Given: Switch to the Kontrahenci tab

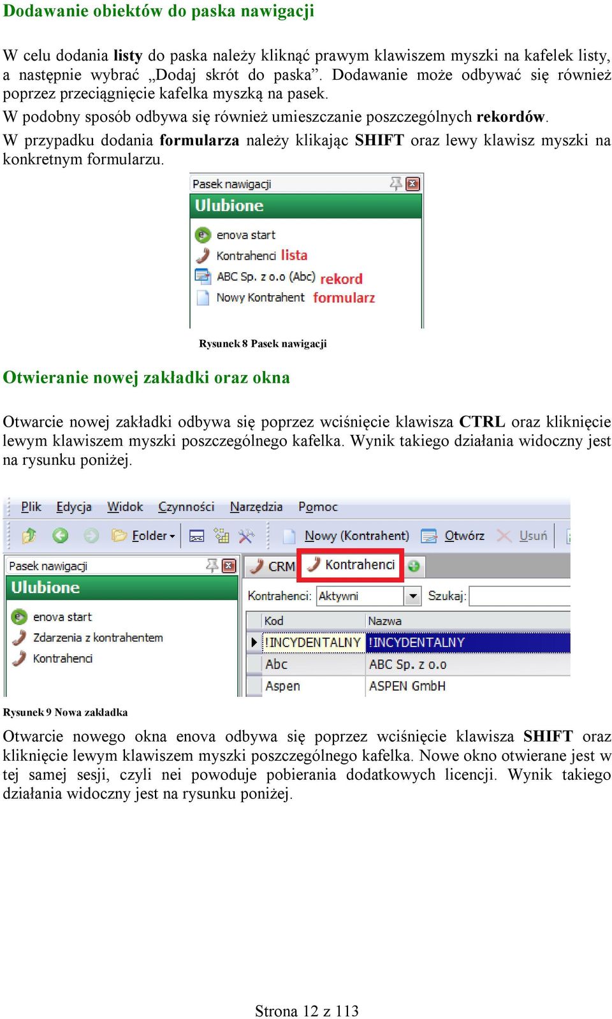Looking at the screenshot, I should [351, 565].
